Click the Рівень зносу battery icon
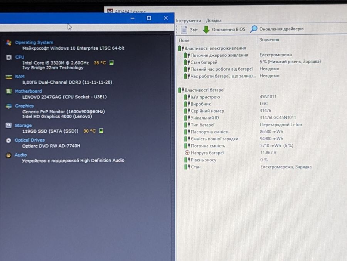Image resolution: width=347 pixels, height=261 pixels. [187, 160]
